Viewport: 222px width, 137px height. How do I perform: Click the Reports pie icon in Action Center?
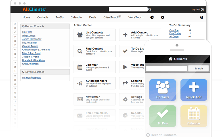125,115
